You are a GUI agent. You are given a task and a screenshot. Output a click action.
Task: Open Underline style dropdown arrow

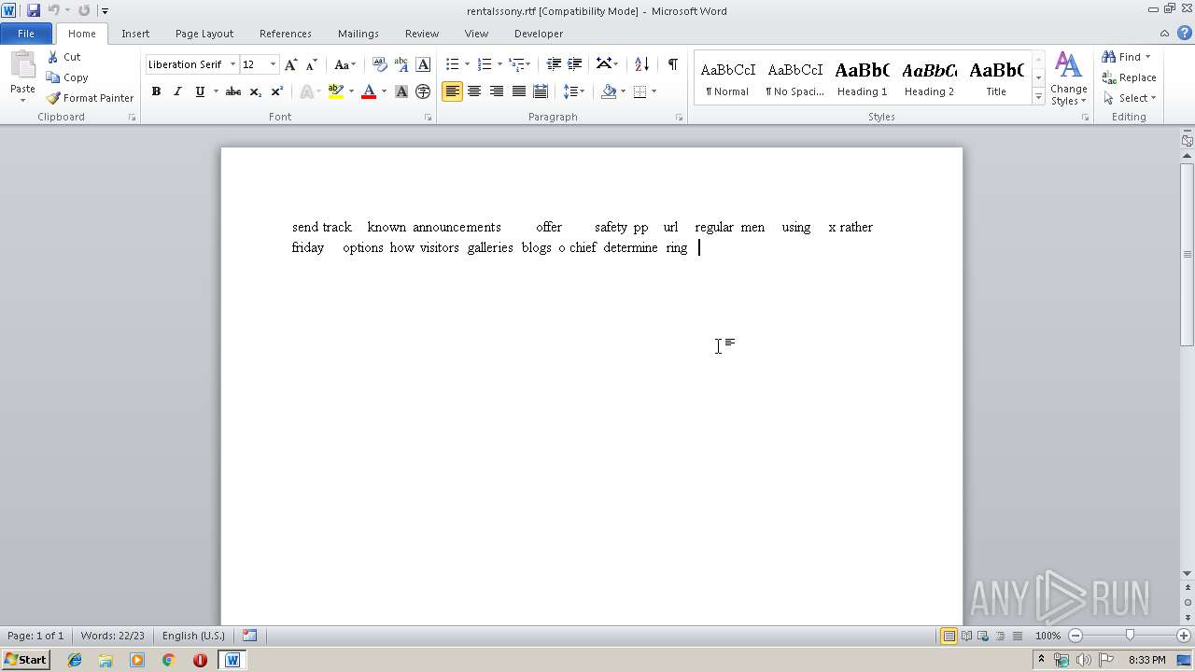216,91
